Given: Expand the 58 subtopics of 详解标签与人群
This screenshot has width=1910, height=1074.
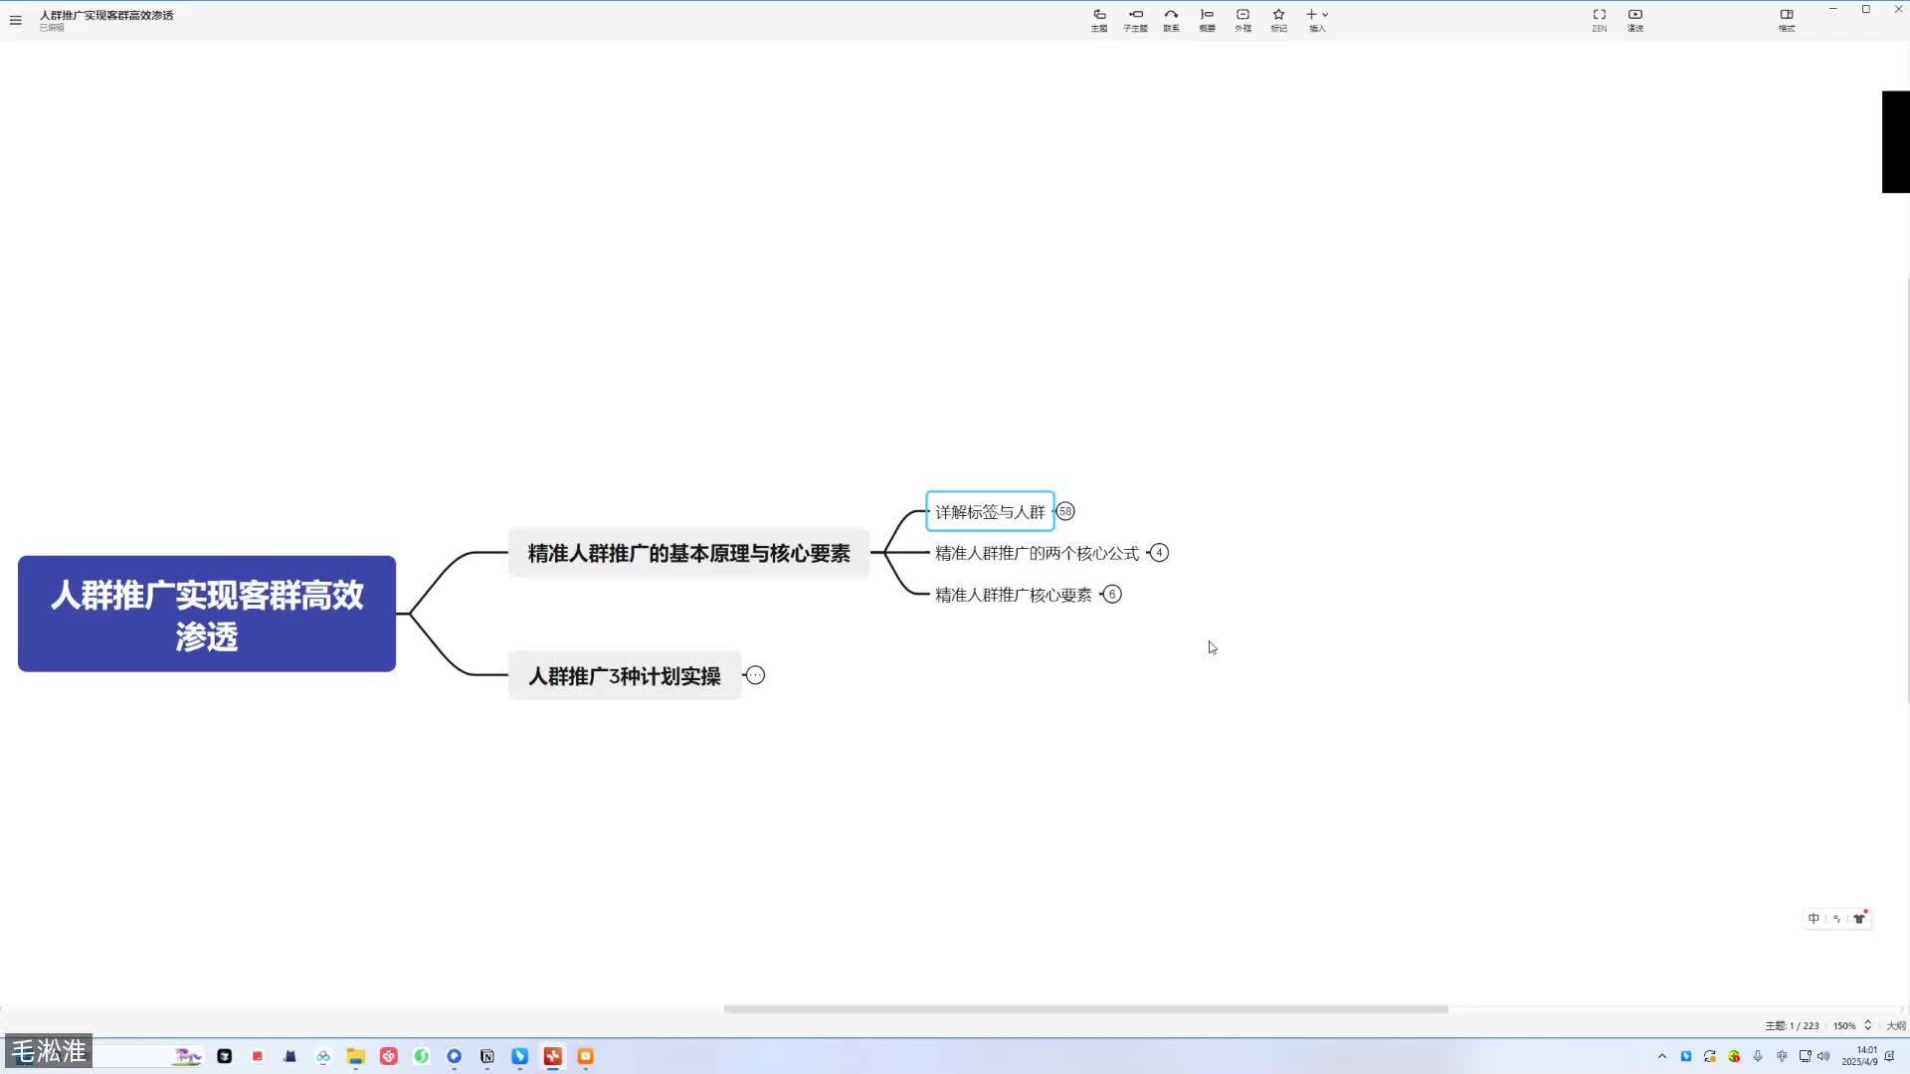Looking at the screenshot, I should tap(1065, 511).
